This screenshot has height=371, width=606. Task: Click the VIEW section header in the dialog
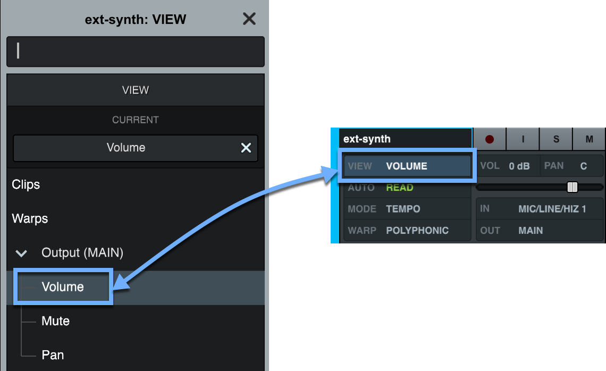tap(136, 90)
